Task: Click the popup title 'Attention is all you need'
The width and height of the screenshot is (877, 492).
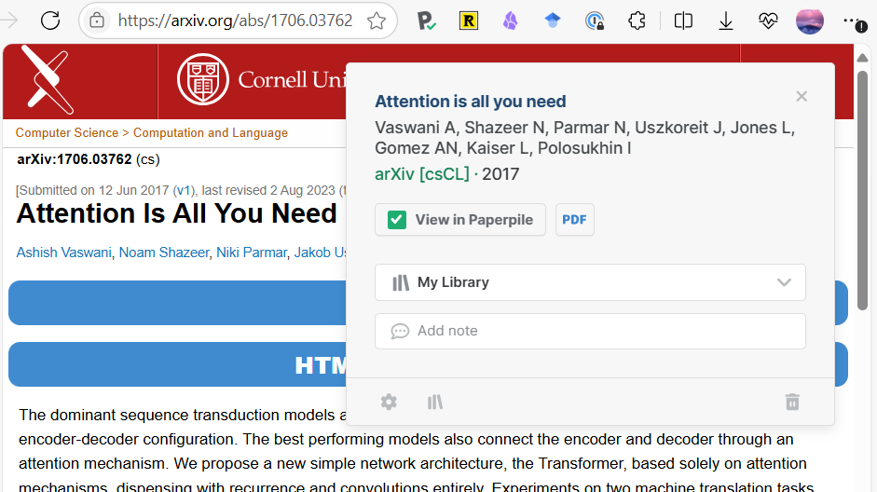Action: tap(471, 102)
